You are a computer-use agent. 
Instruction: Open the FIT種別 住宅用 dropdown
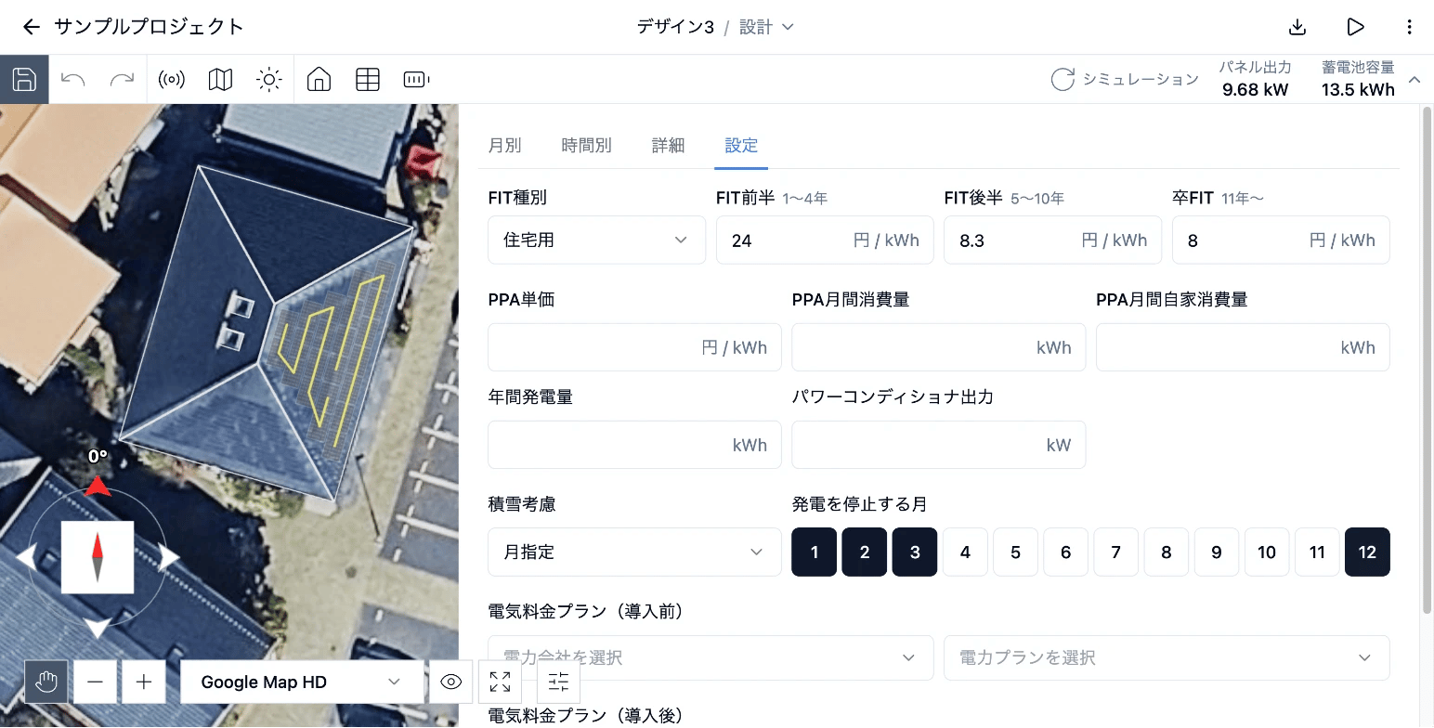[x=596, y=240]
